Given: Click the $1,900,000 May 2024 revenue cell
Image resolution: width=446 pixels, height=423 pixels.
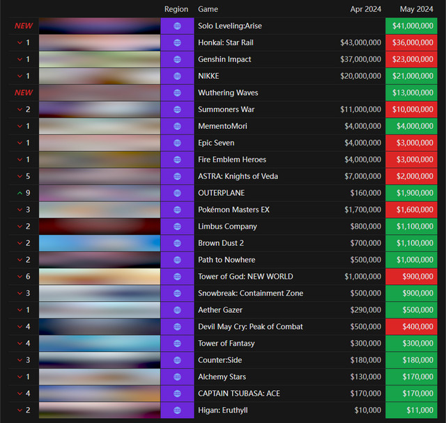Looking at the screenshot, I should pyautogui.click(x=411, y=193).
